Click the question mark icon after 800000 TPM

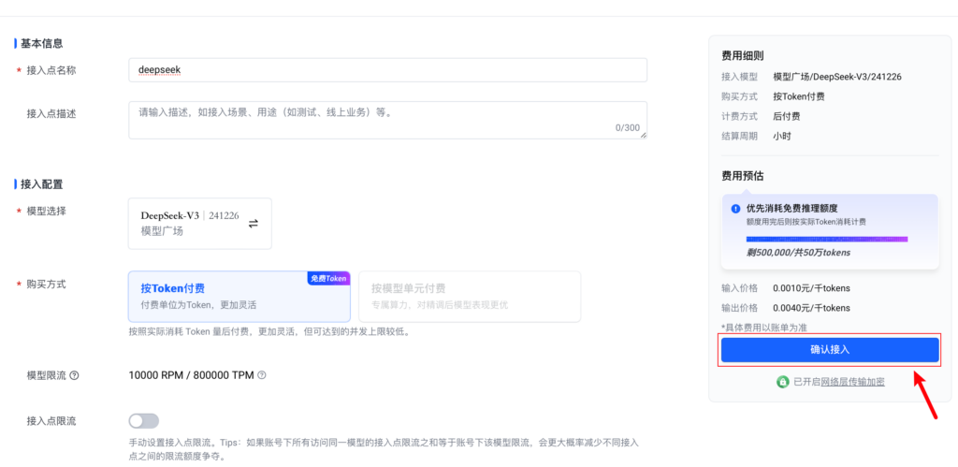262,375
